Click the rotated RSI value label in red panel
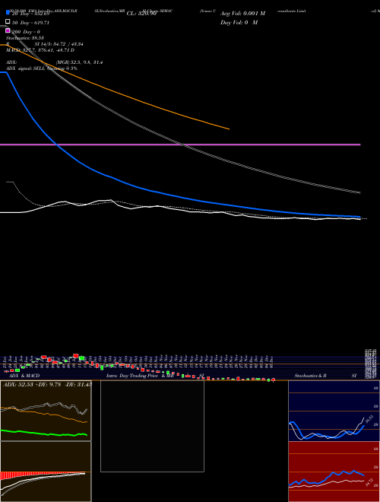Viewport: 380px width, 502px height. click(x=369, y=483)
